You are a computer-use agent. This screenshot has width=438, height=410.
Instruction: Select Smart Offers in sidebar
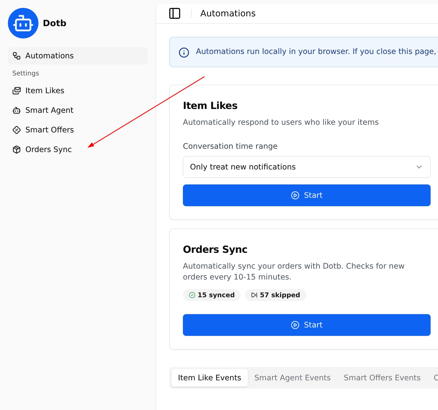[x=49, y=130]
